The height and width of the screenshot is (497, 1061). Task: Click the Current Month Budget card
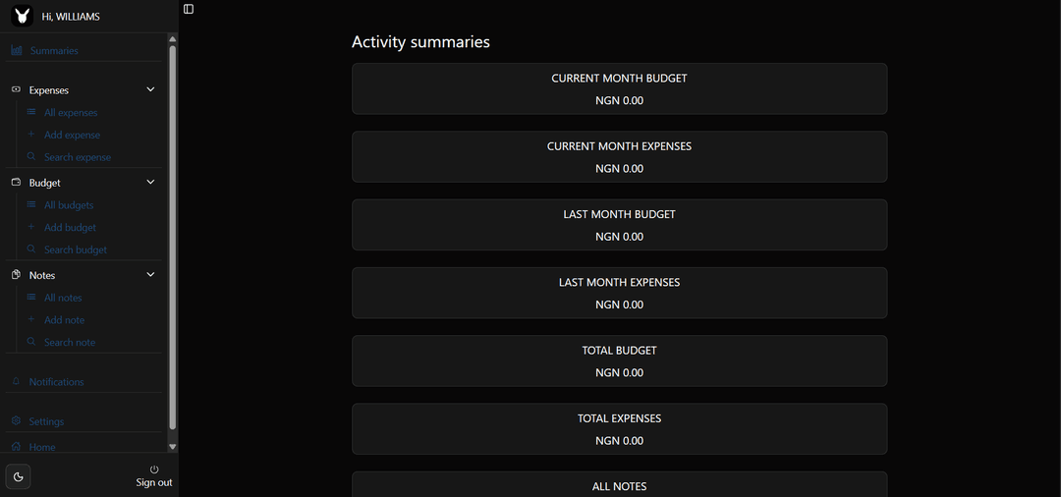619,89
